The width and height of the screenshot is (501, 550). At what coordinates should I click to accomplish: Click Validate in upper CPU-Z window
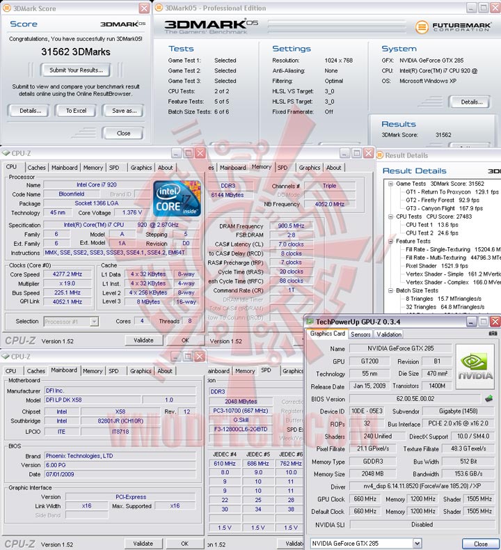click(x=143, y=340)
